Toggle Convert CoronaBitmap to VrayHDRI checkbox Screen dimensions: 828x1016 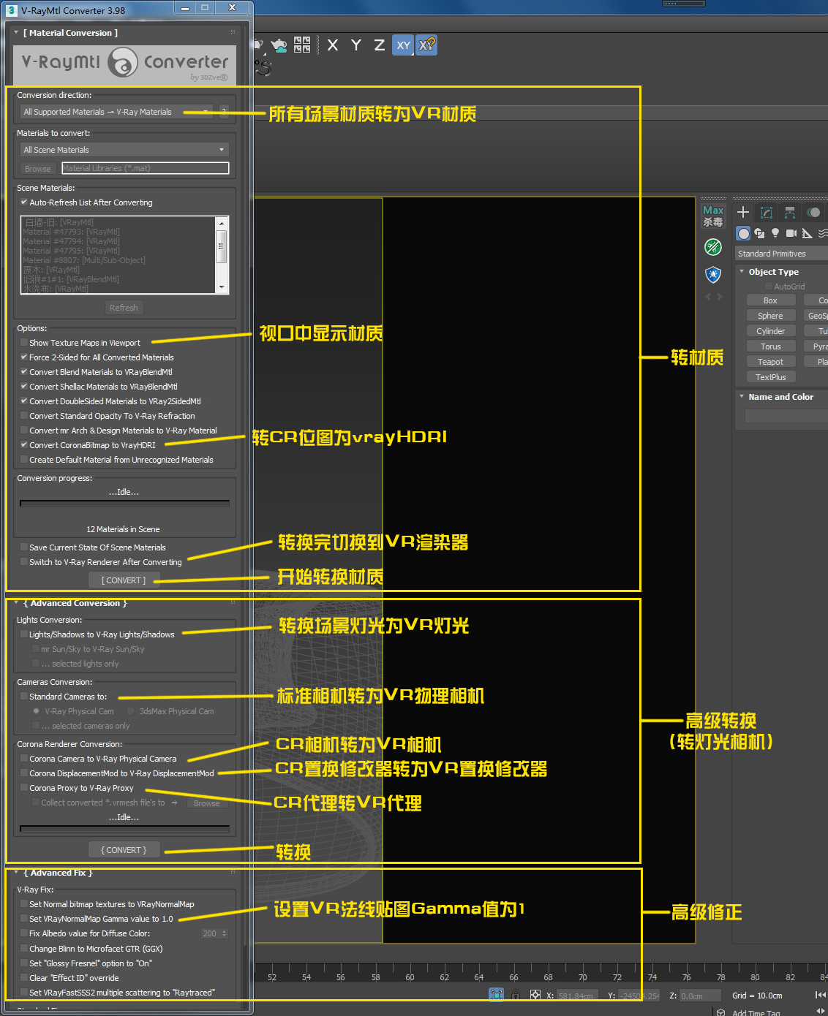(x=24, y=445)
